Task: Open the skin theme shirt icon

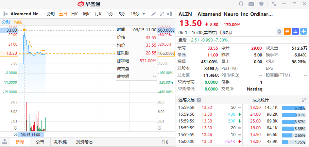Action: point(261,4)
